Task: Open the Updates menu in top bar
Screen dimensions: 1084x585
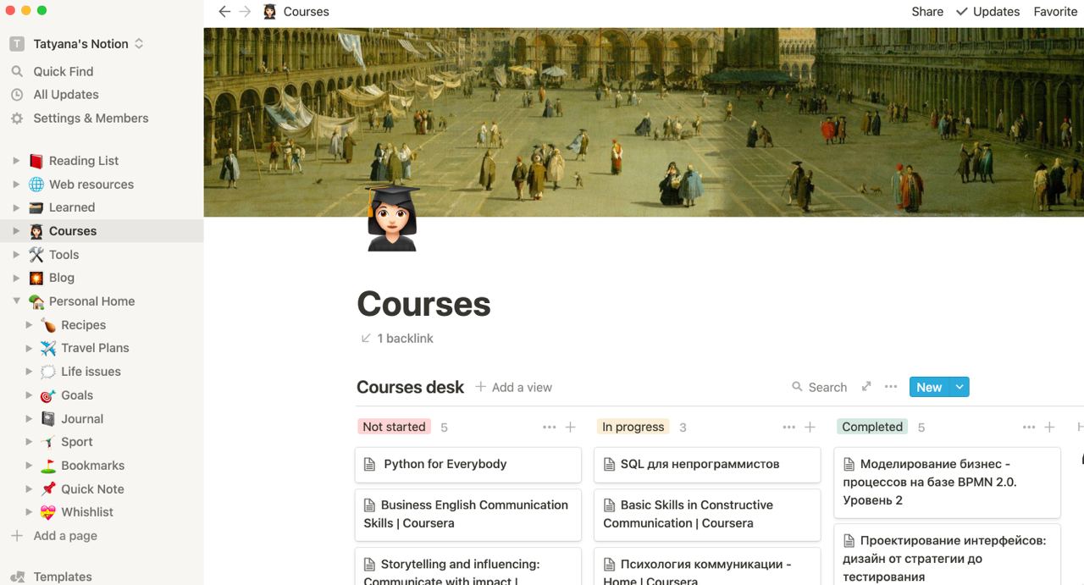Action: pyautogui.click(x=987, y=12)
